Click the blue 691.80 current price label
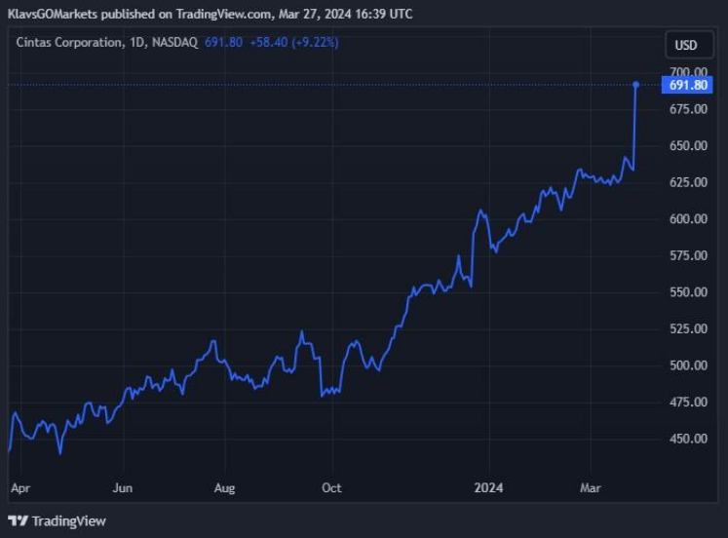This screenshot has height=538, width=728. [x=688, y=86]
